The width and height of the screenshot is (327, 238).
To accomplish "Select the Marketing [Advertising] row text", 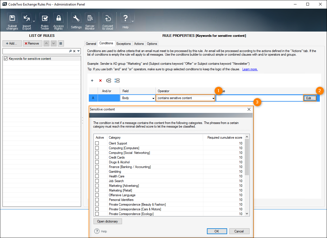I will [x=124, y=186].
